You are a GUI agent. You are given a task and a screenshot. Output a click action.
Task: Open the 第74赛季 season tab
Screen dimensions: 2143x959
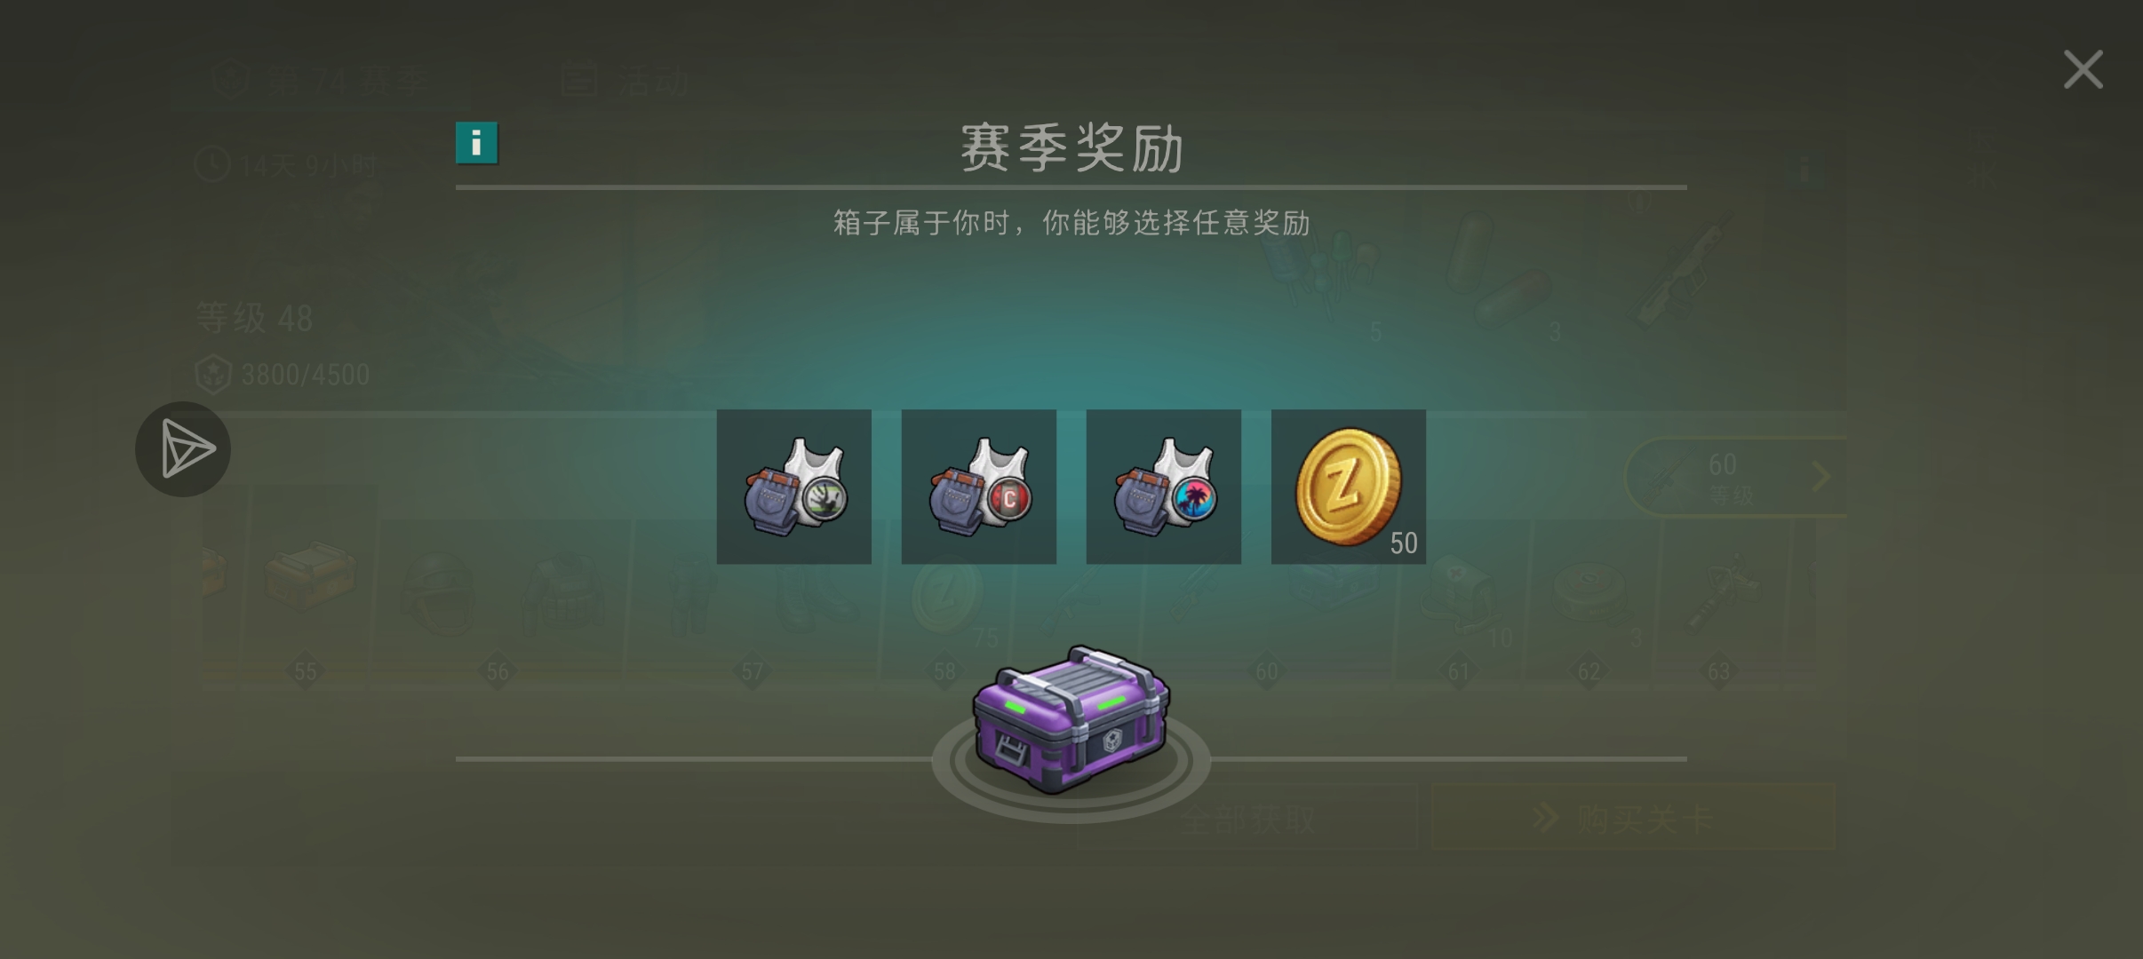click(320, 81)
